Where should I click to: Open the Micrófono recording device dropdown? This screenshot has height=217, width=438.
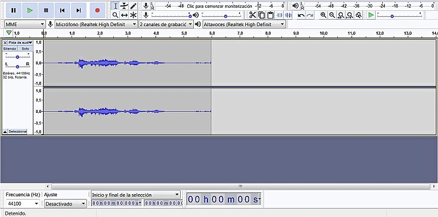[96, 24]
